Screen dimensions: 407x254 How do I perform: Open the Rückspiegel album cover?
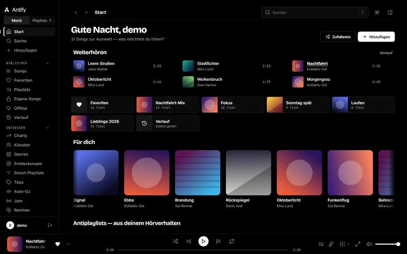pos(249,173)
